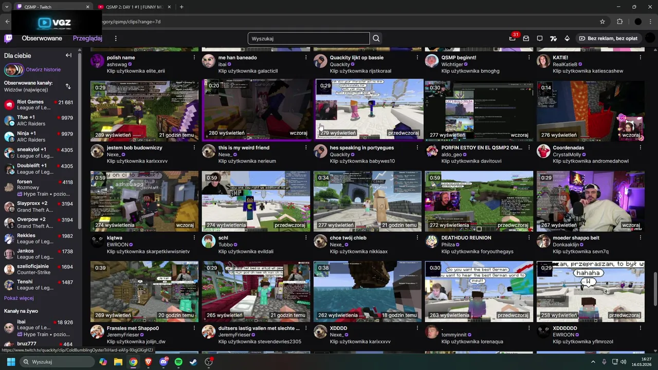Open Windows Start menu
The image size is (658, 370).
tap(11, 362)
